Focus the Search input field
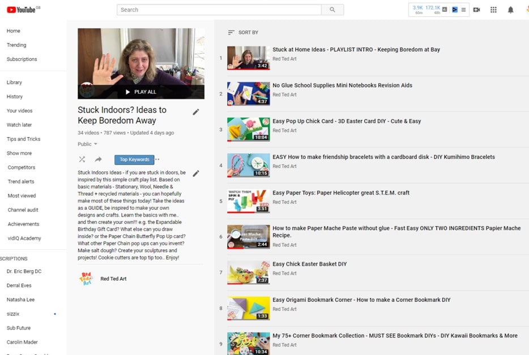This screenshot has width=529, height=355. tap(219, 10)
